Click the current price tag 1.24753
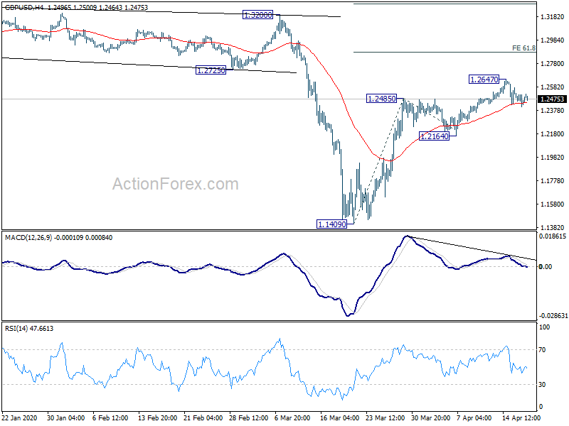Screen dimensions: 569x426 point(553,99)
